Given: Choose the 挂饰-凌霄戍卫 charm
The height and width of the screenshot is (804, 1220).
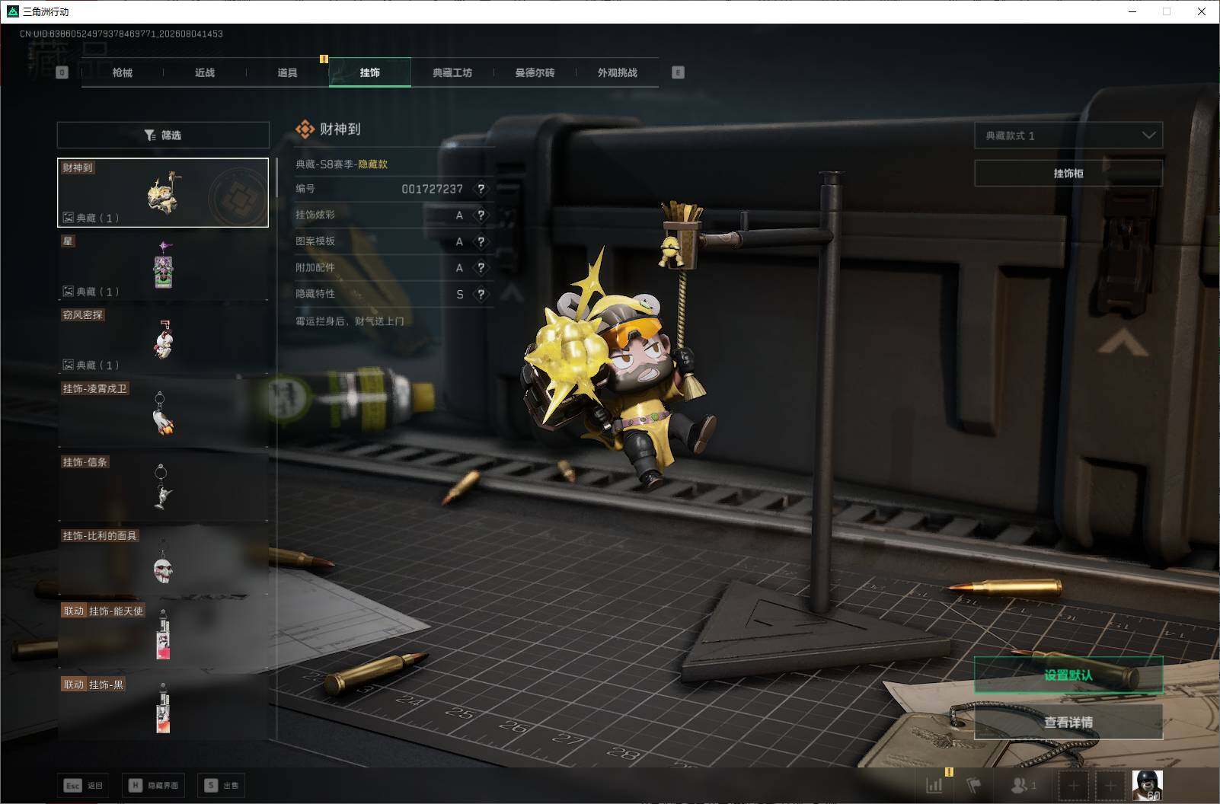Looking at the screenshot, I should pyautogui.click(x=163, y=413).
